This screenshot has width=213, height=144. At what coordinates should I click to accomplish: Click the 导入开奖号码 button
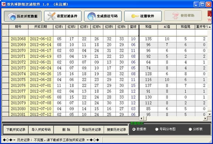pos(41,129)
